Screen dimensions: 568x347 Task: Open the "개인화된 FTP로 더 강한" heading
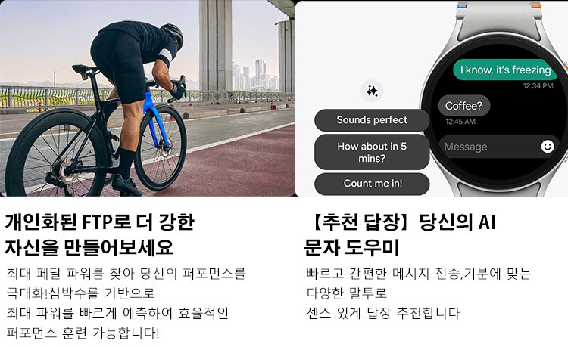click(x=100, y=222)
